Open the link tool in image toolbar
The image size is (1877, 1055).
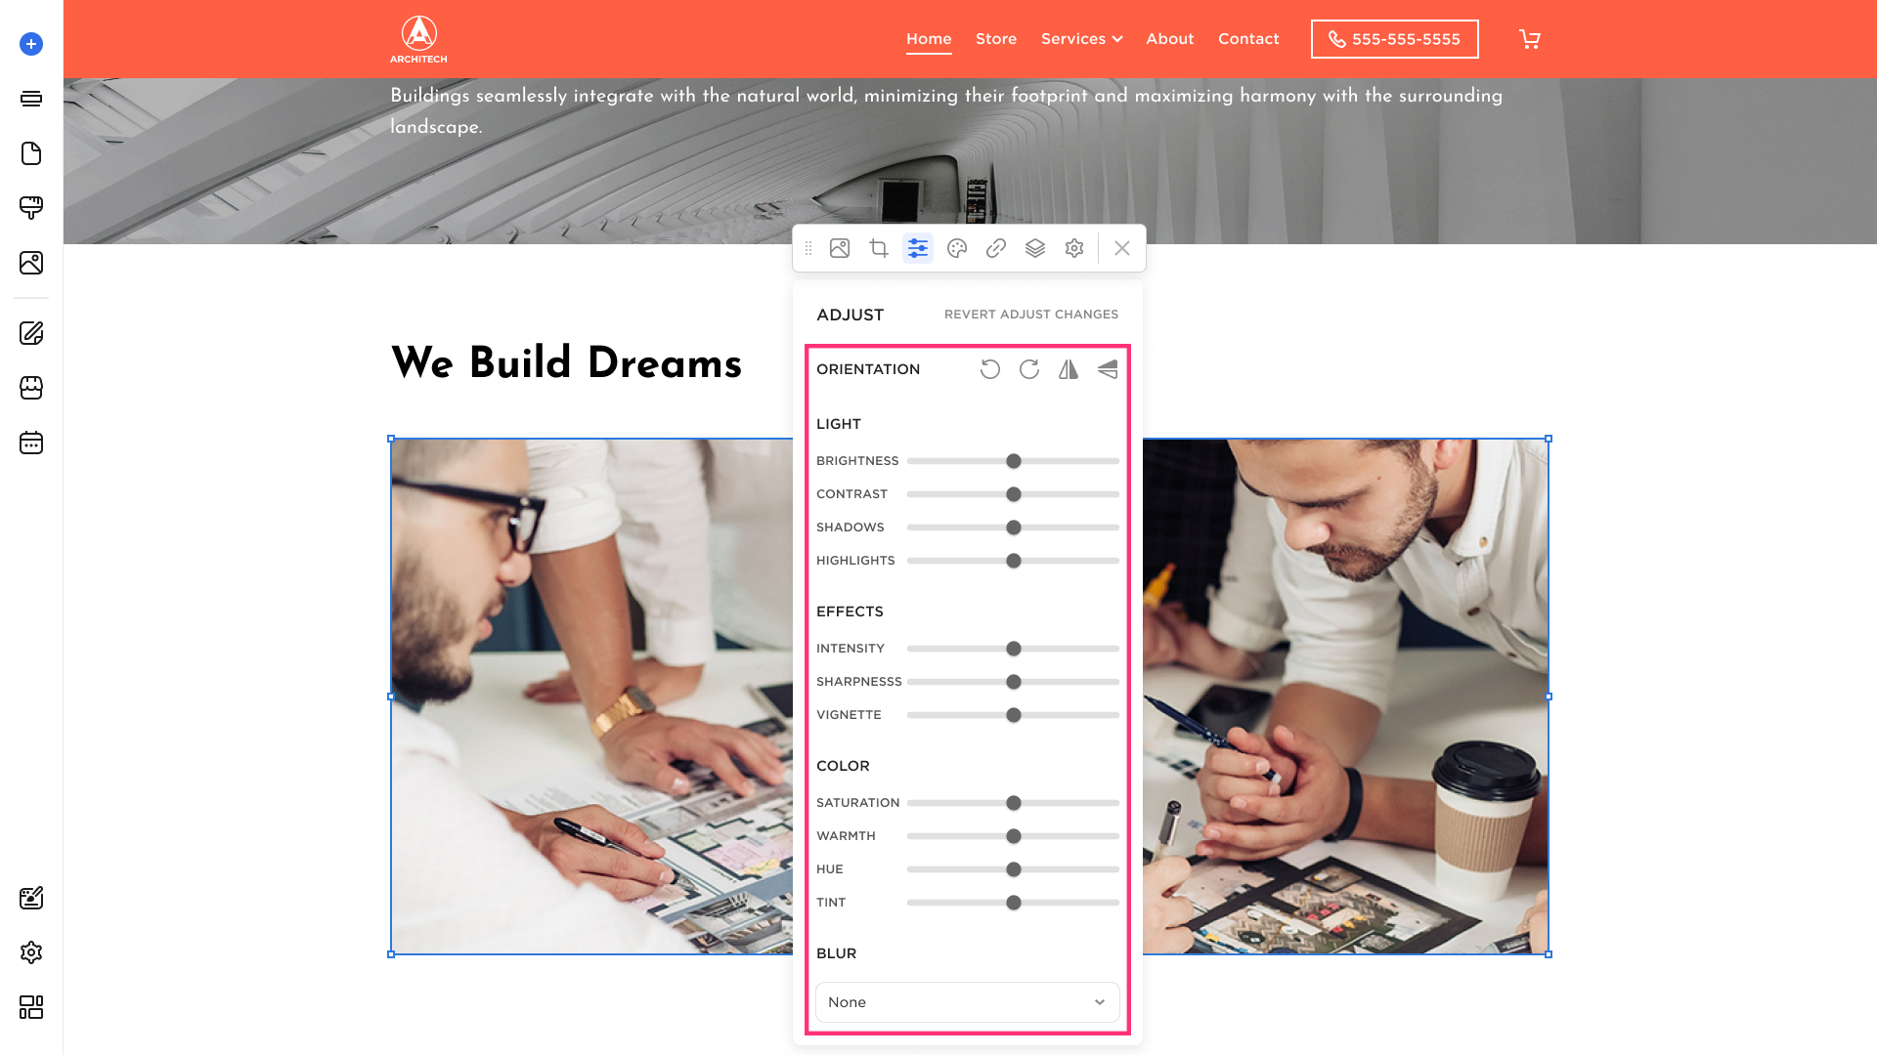point(996,248)
